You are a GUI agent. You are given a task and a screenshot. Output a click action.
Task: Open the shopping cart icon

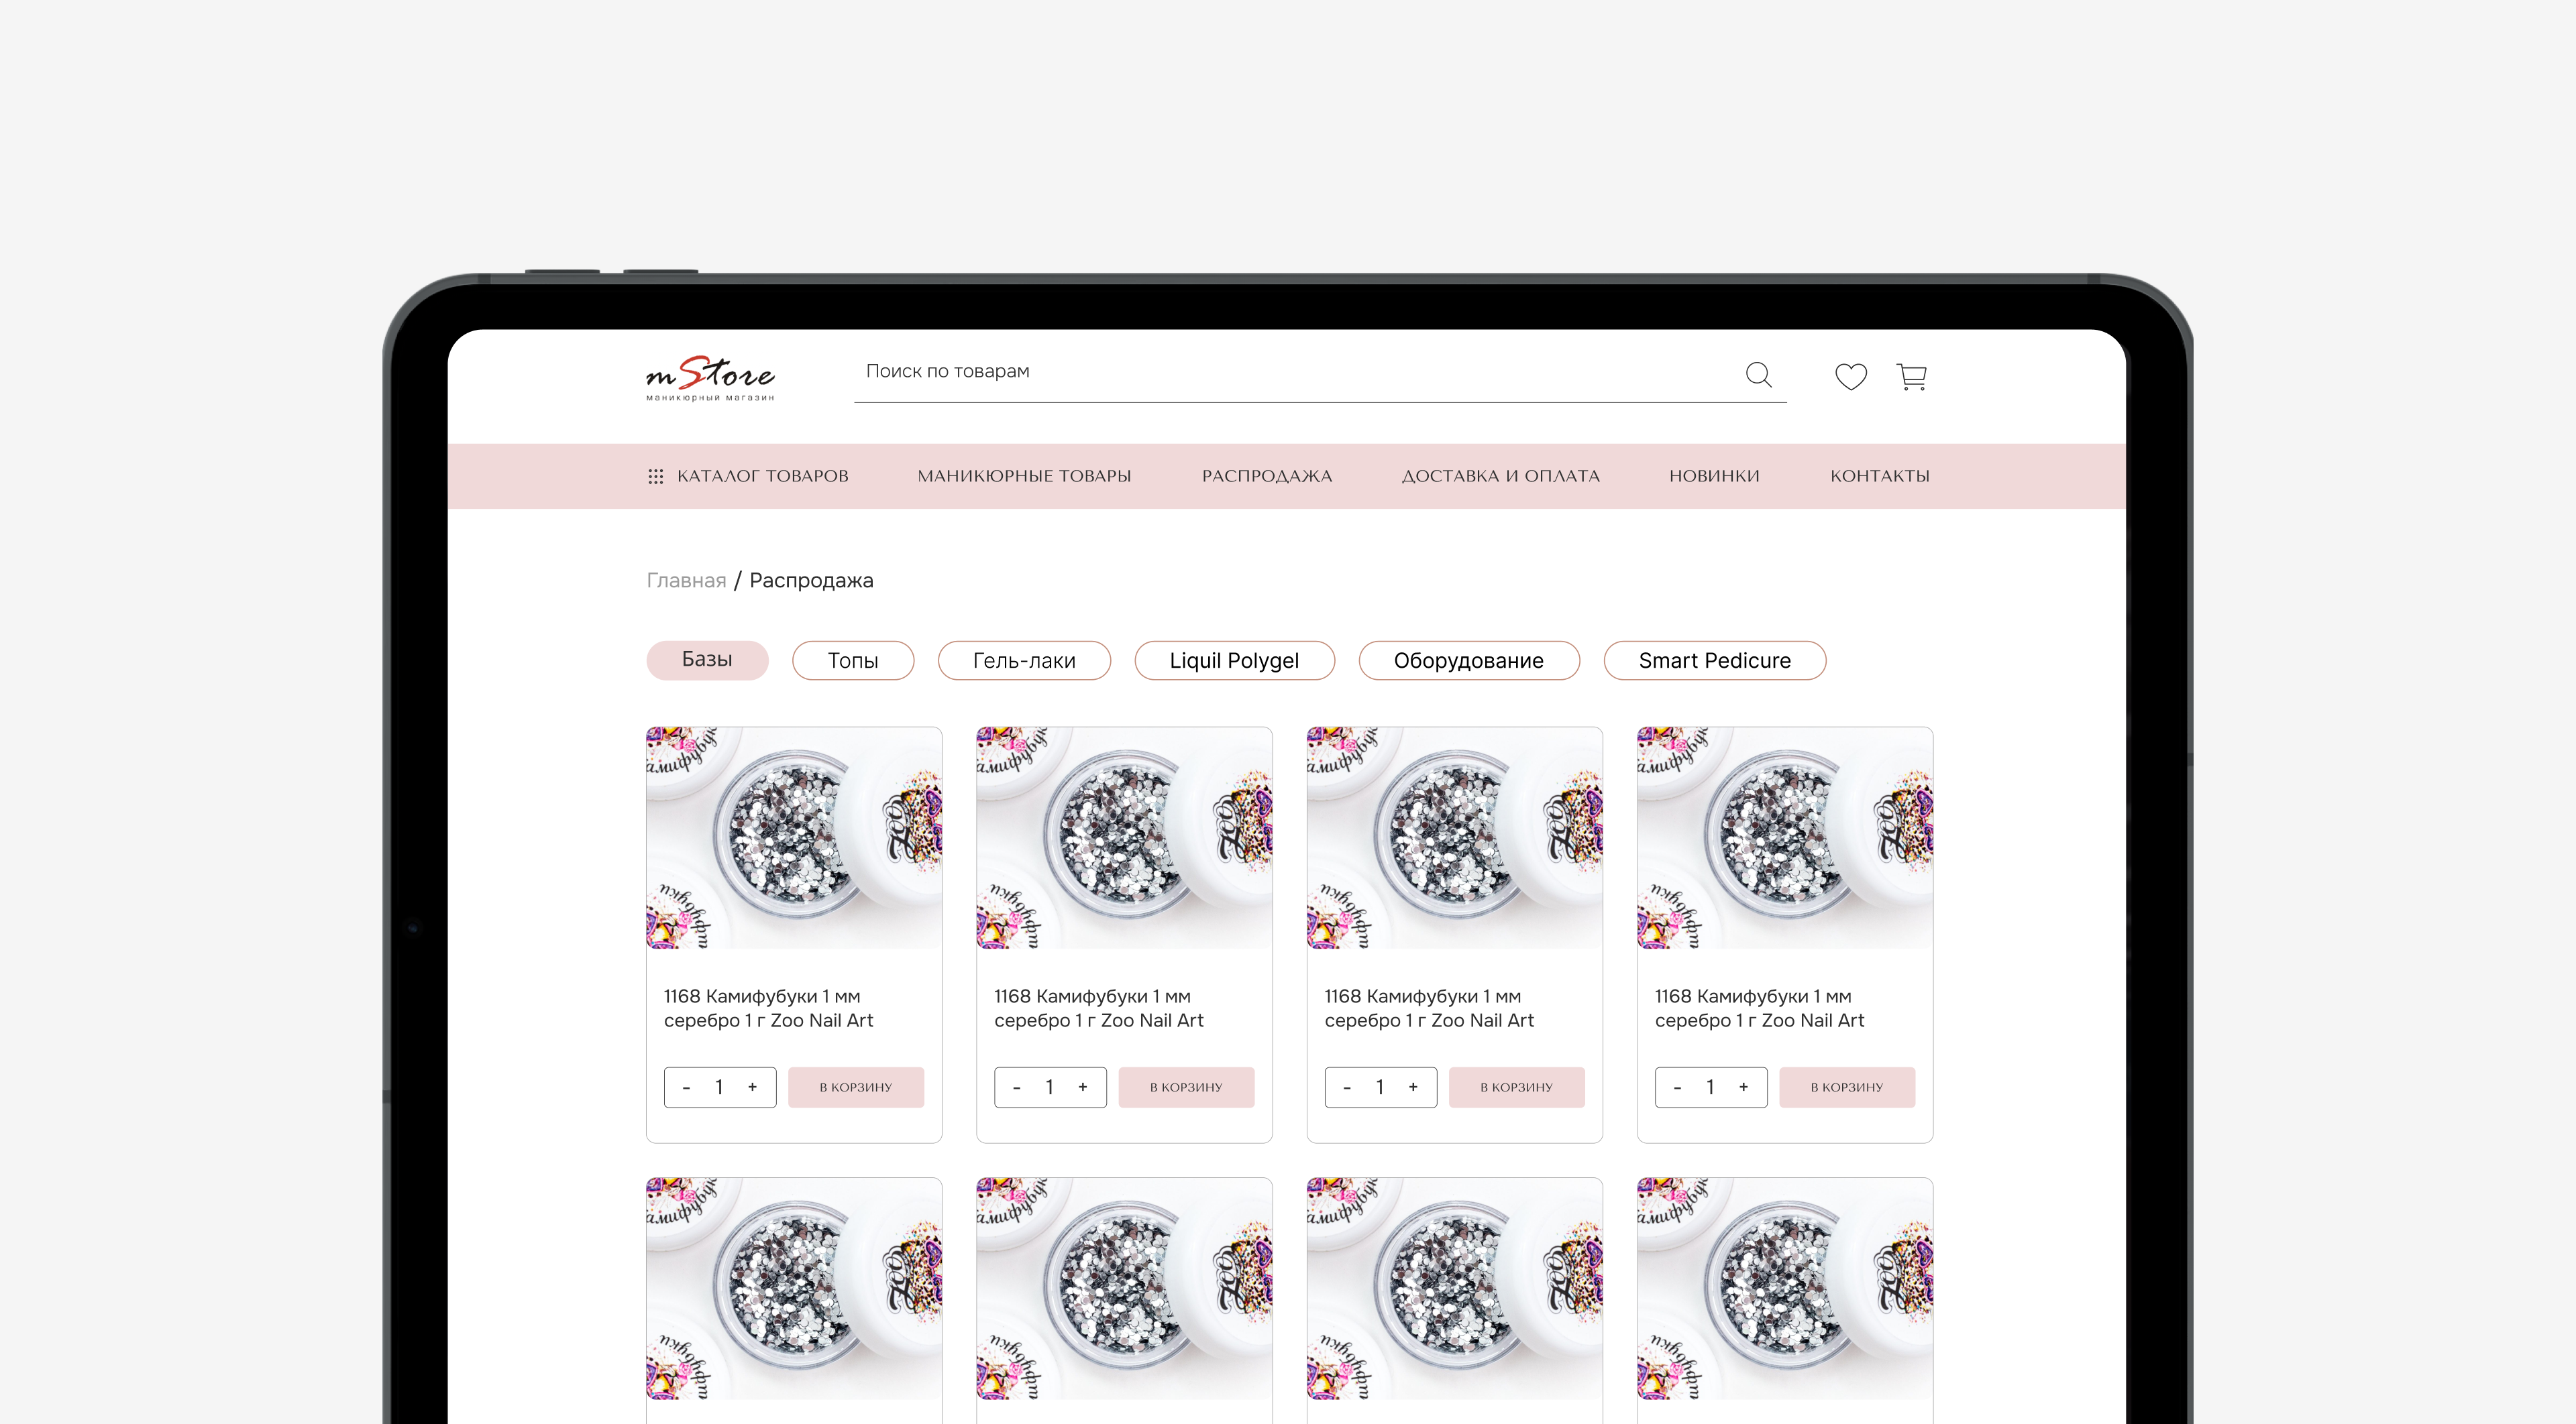[1912, 375]
